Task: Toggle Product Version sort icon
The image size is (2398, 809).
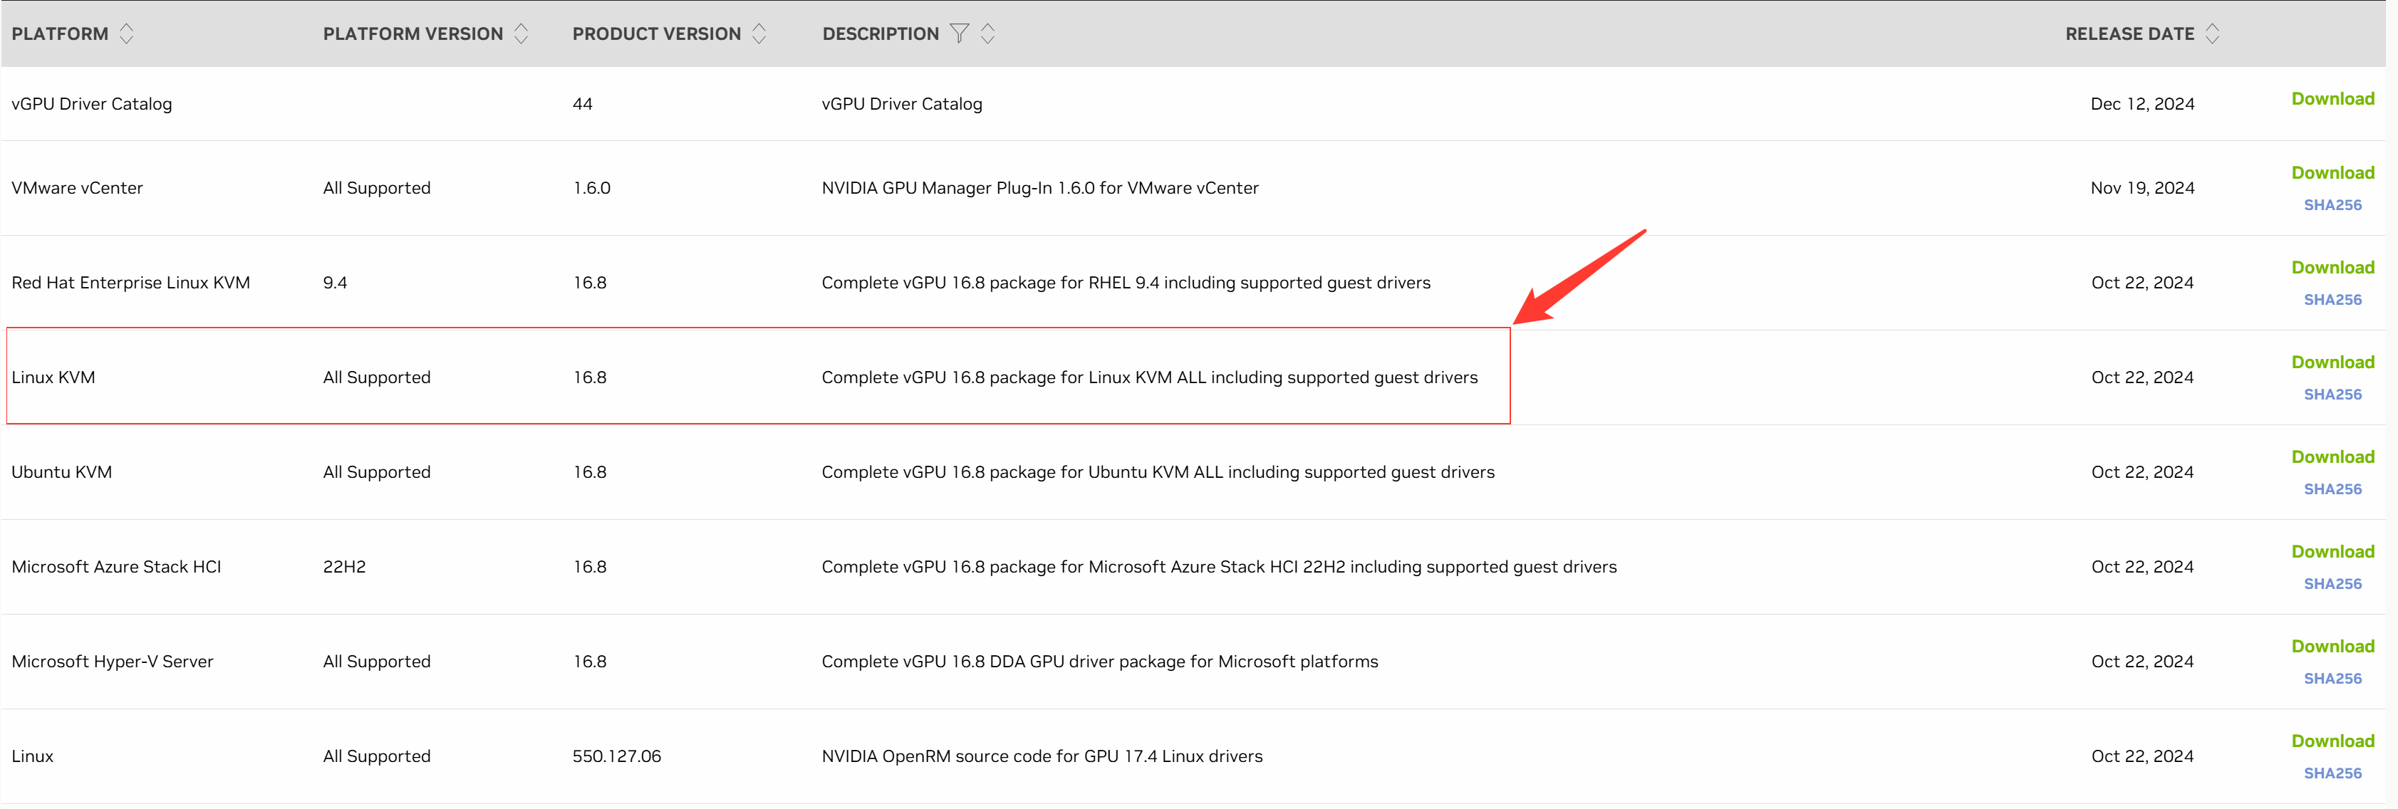Action: point(759,33)
